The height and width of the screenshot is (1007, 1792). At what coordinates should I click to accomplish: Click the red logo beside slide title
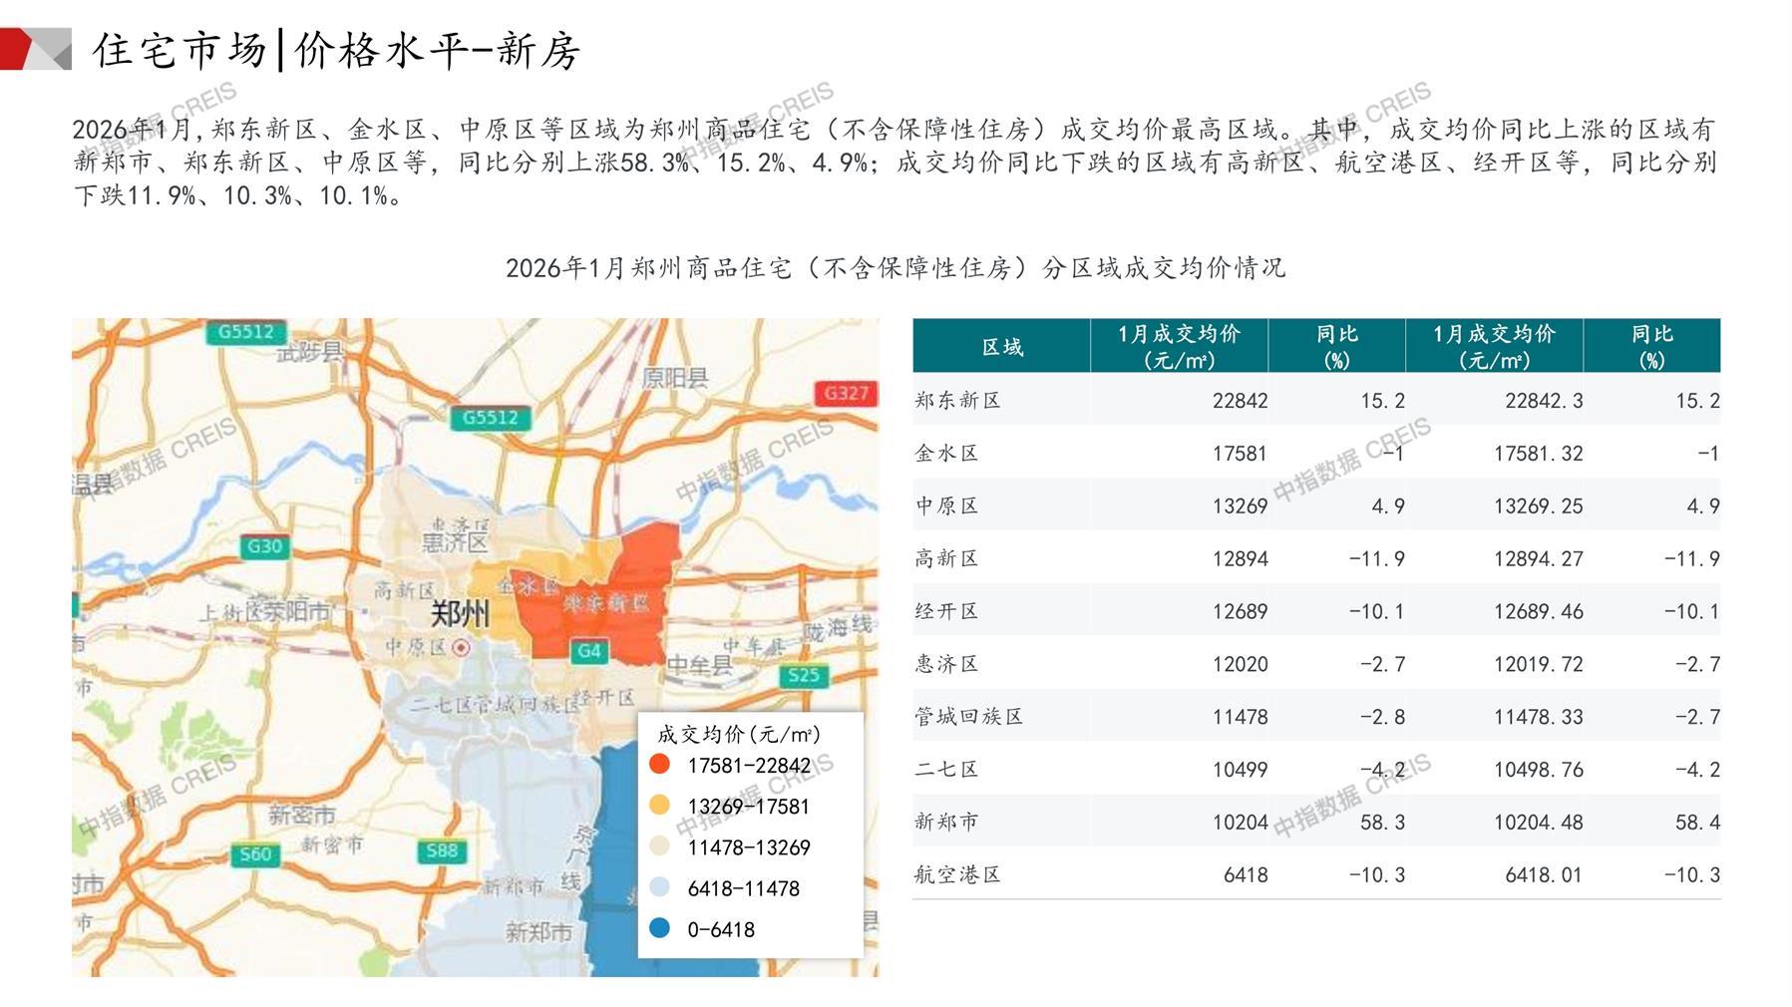coord(35,49)
